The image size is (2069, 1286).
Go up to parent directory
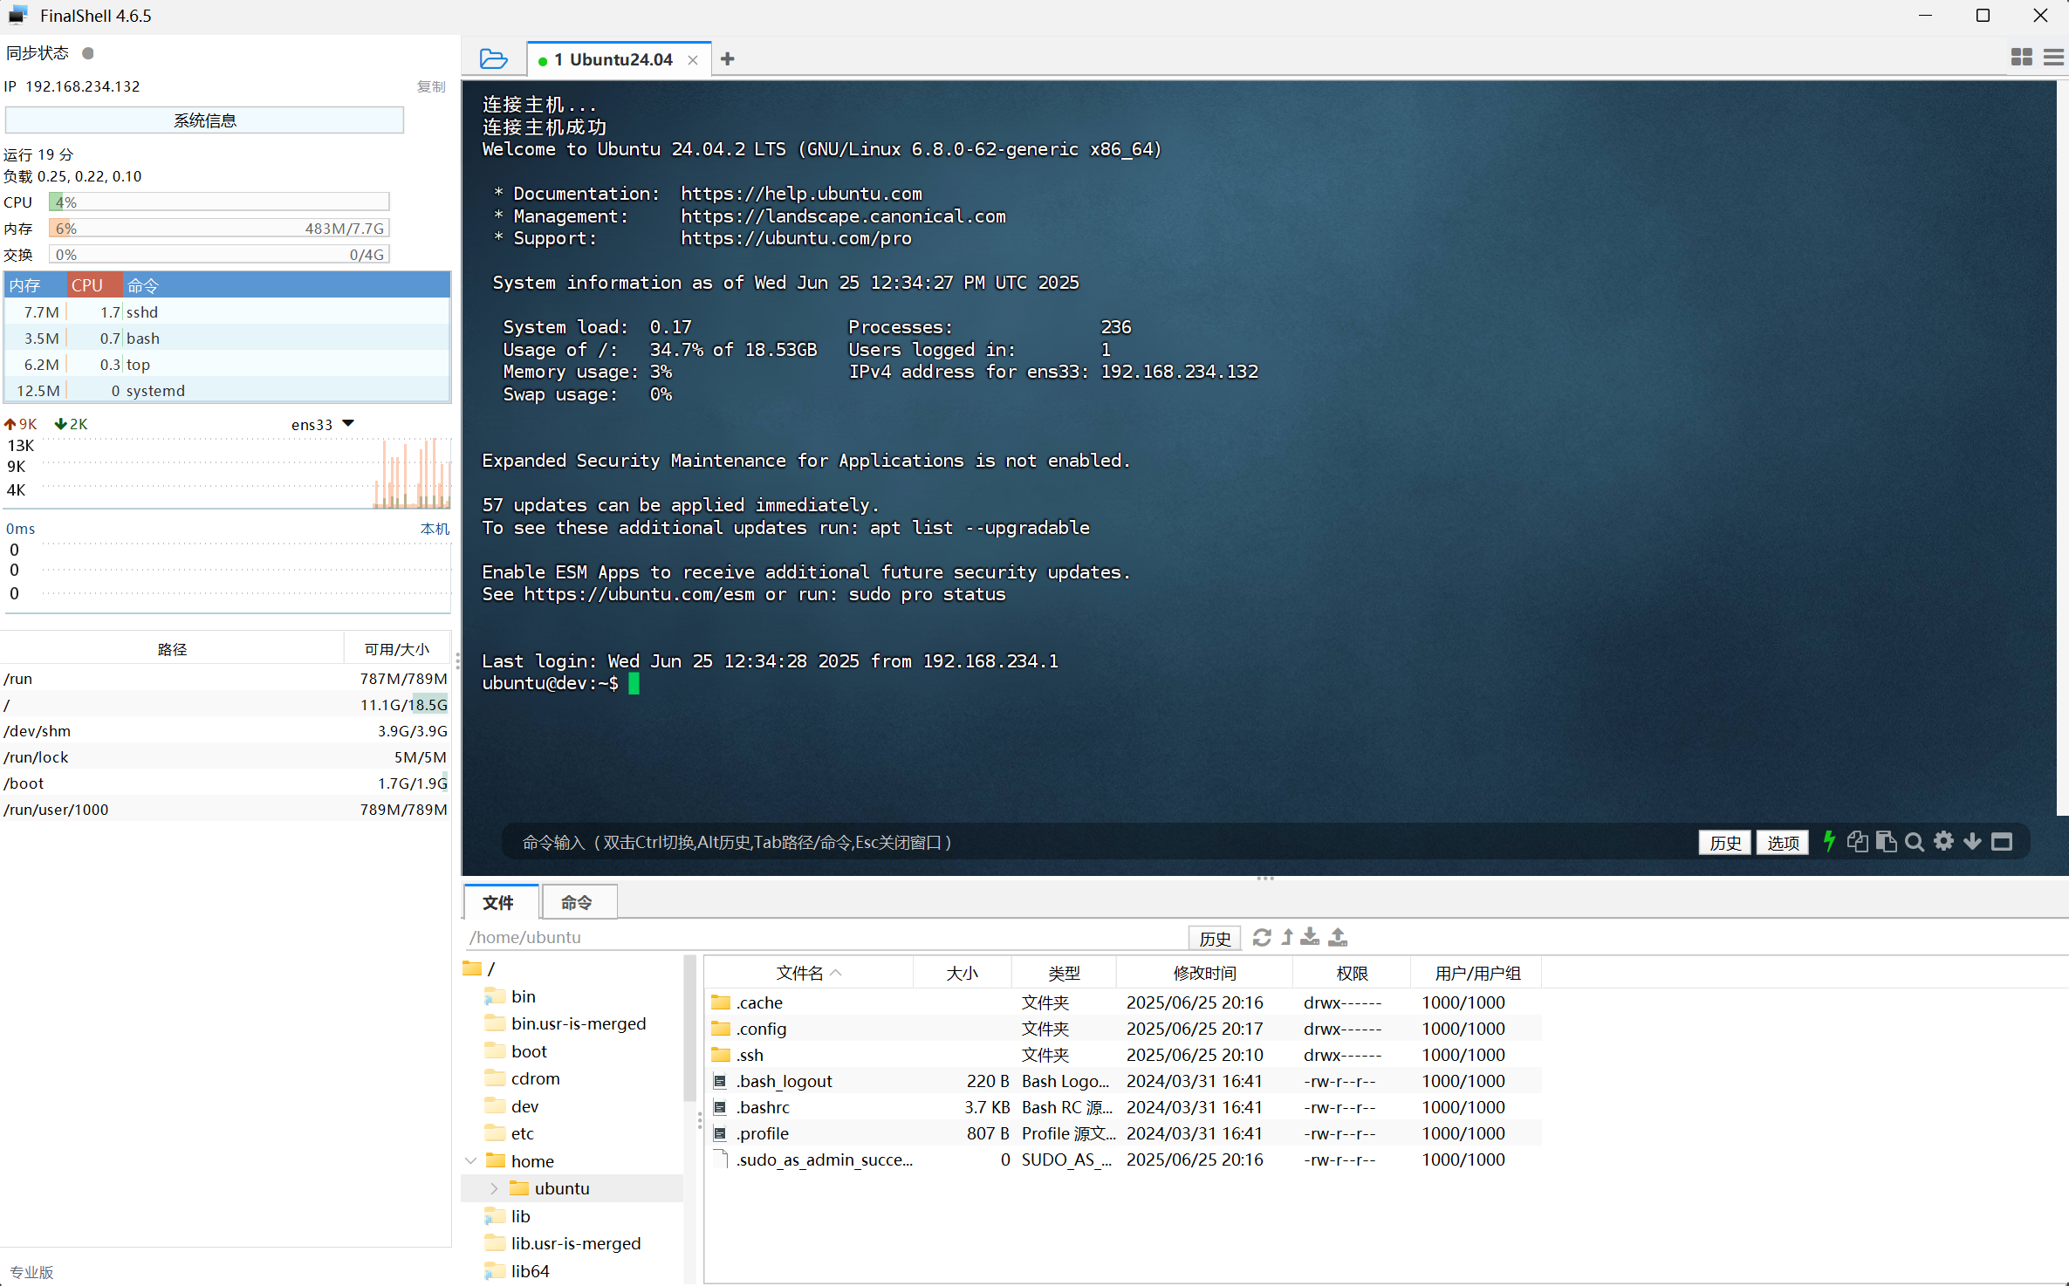point(1287,937)
